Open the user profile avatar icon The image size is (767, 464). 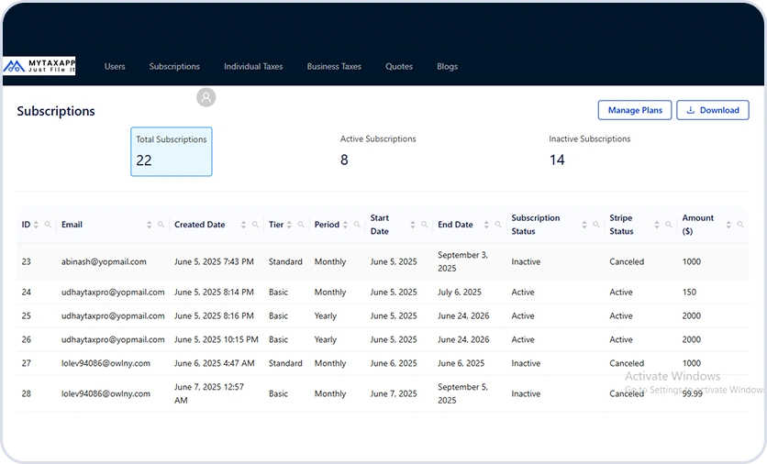tap(206, 96)
